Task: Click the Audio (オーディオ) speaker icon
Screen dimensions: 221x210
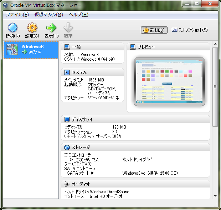Action: (67, 184)
